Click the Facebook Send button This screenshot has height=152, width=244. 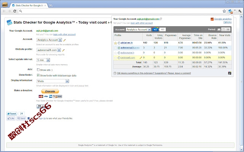coord(21,118)
